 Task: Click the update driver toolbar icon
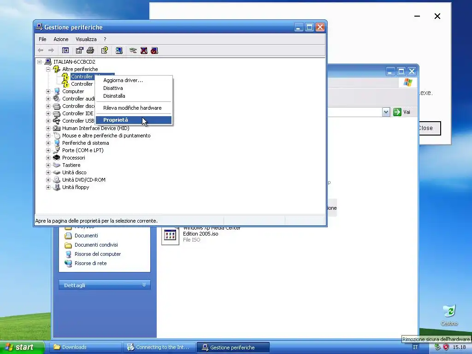pos(133,51)
